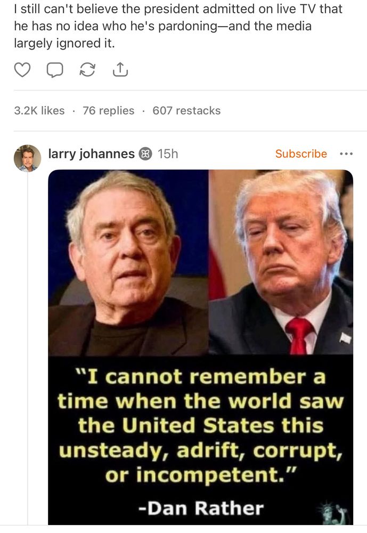Screen dimensions: 367x533
Task: Click the yellow quote text in image
Action: click(200, 425)
